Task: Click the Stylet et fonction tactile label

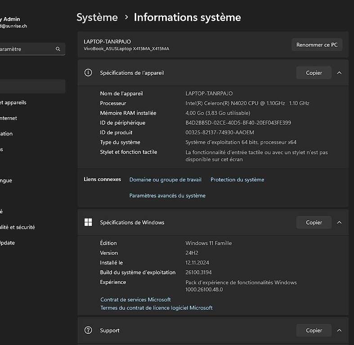Action: click(129, 152)
